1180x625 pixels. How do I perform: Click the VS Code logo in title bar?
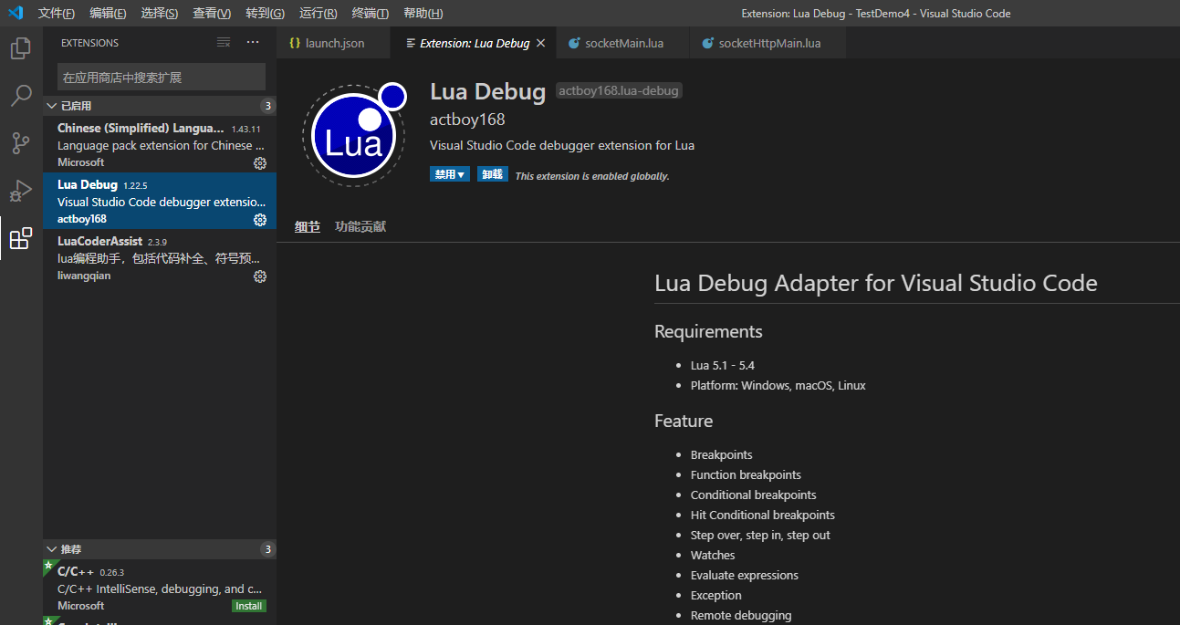pyautogui.click(x=16, y=13)
